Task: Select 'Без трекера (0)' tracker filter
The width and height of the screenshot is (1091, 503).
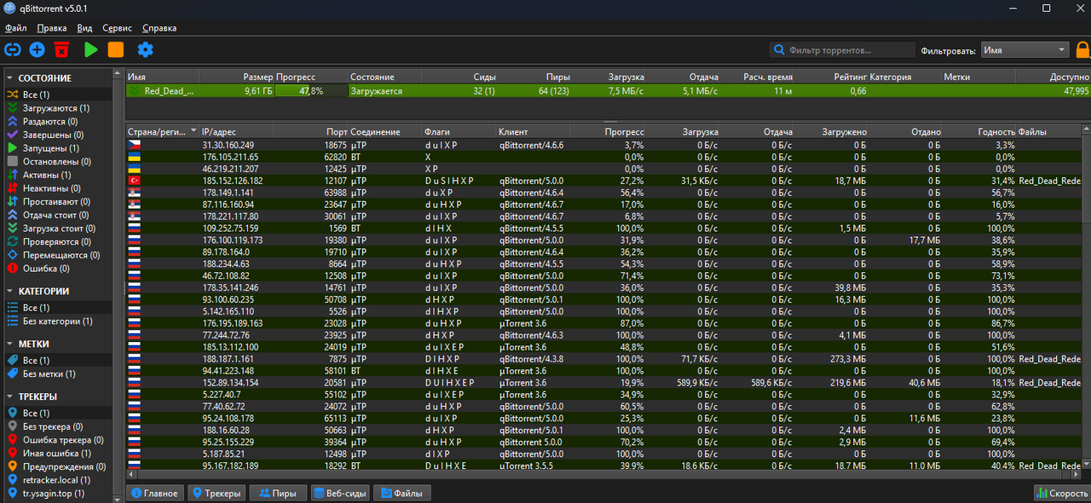Action: [58, 426]
